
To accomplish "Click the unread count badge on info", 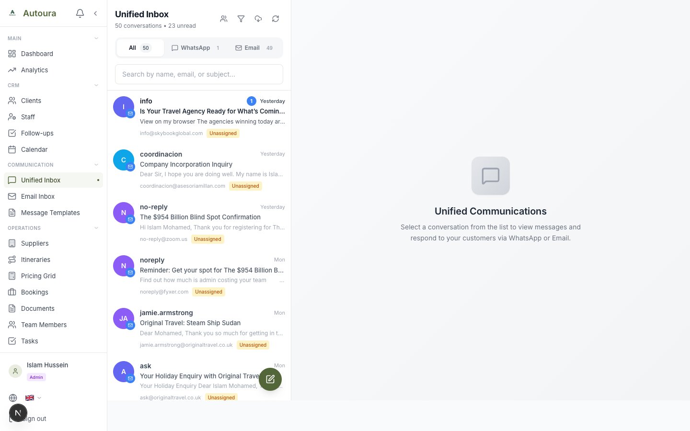I will click(x=252, y=101).
